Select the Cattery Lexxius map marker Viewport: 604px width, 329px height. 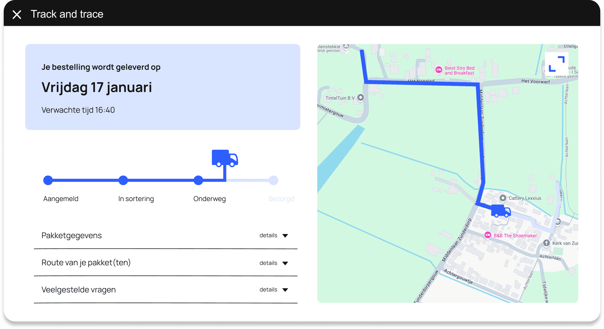(x=503, y=198)
